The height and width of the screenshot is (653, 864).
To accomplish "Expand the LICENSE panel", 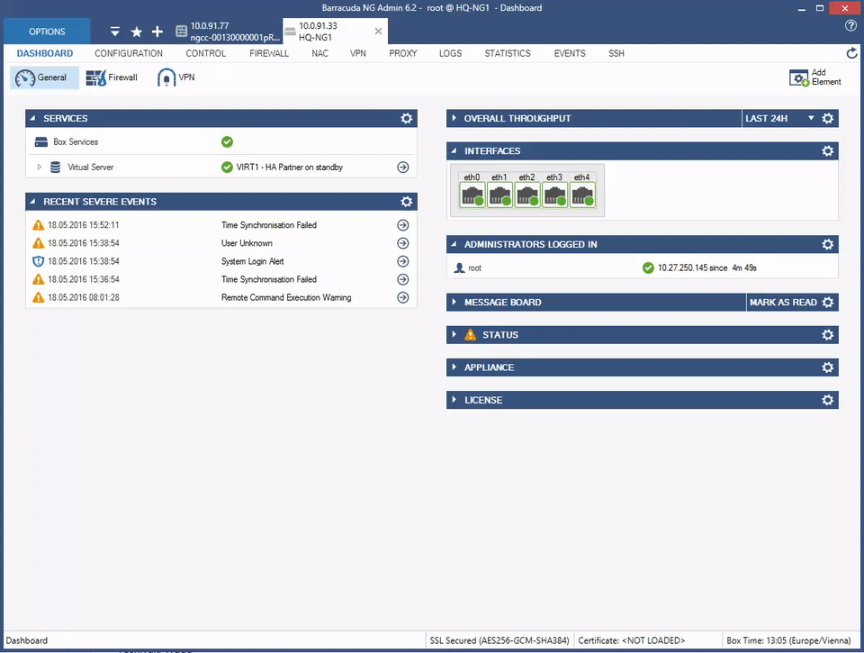I will coord(454,399).
